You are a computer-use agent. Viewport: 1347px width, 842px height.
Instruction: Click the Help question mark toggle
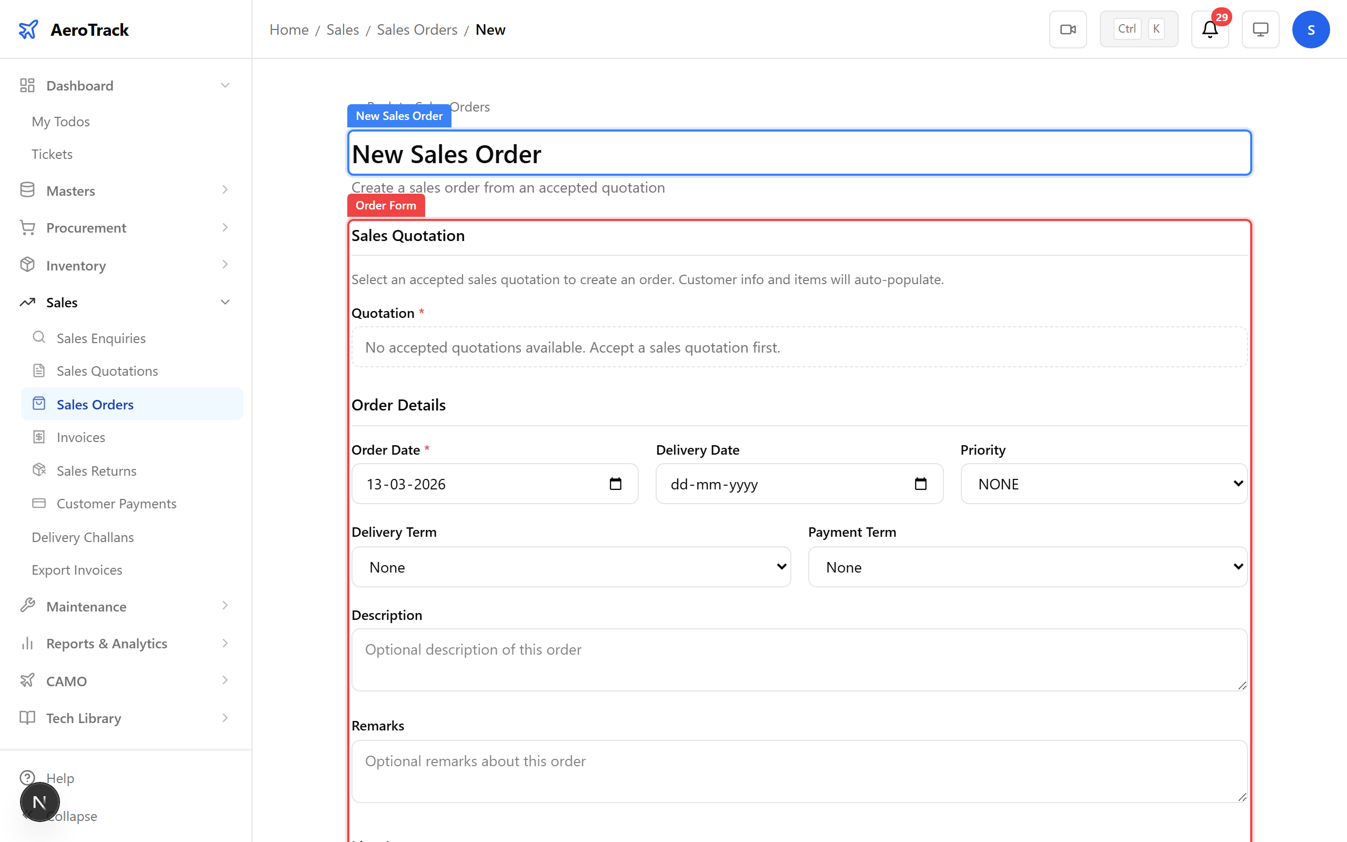[27, 777]
